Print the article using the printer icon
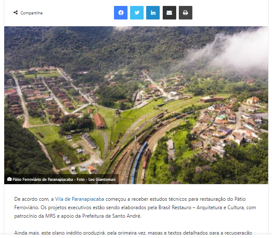Viewport: 272px width, 238px height. 186,13
